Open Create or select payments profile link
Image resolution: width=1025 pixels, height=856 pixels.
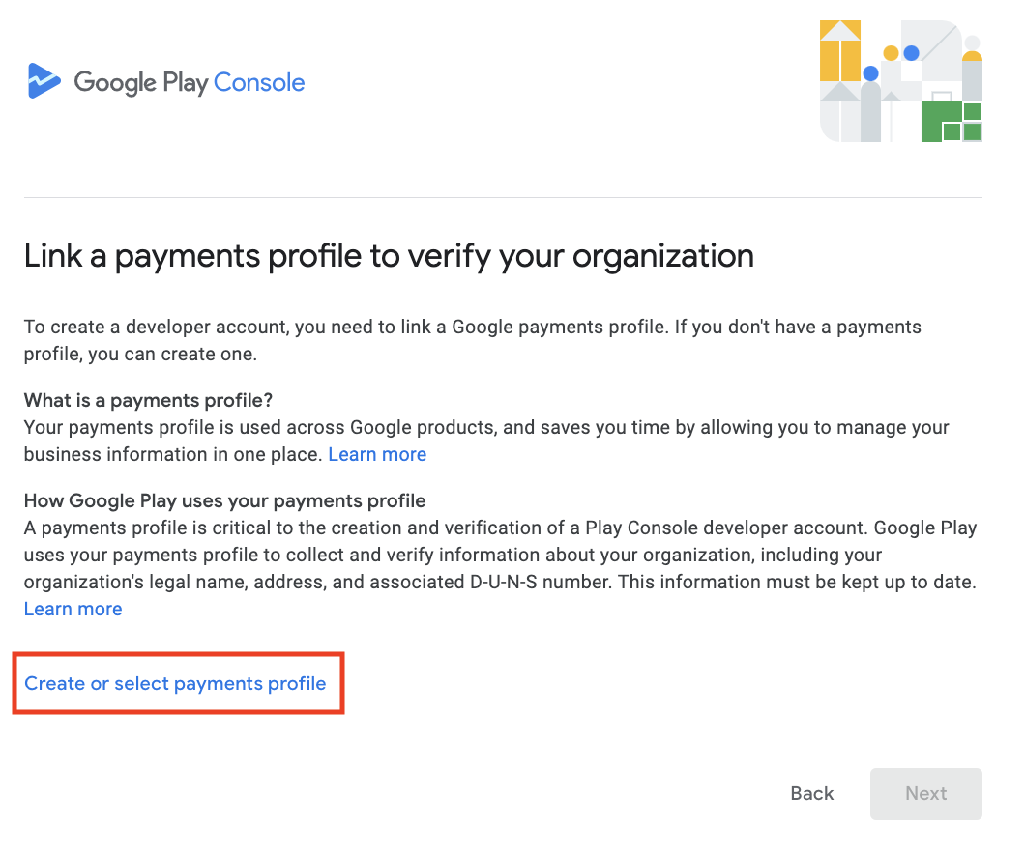click(175, 683)
